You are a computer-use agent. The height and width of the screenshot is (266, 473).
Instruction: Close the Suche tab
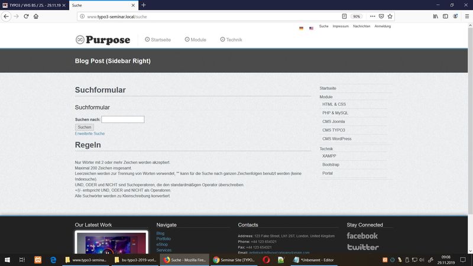coord(133,5)
